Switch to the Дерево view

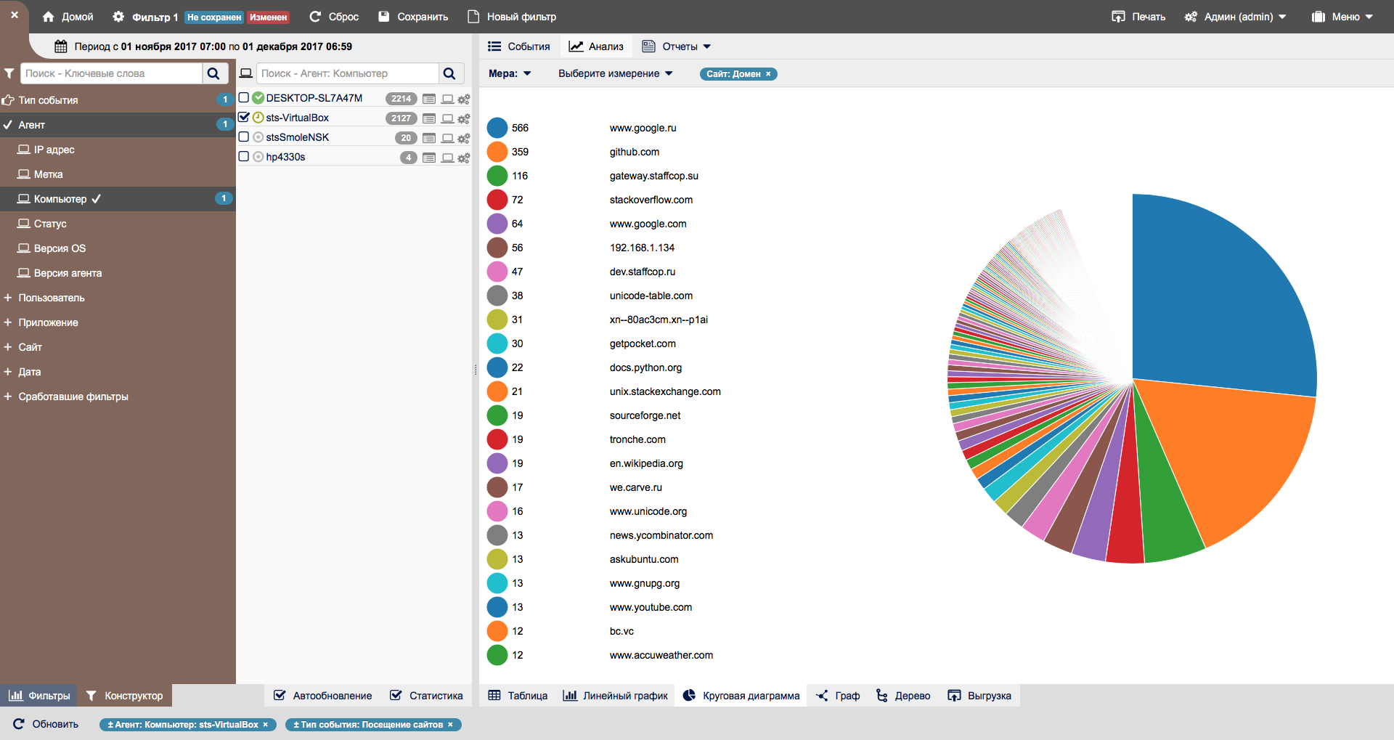[903, 696]
